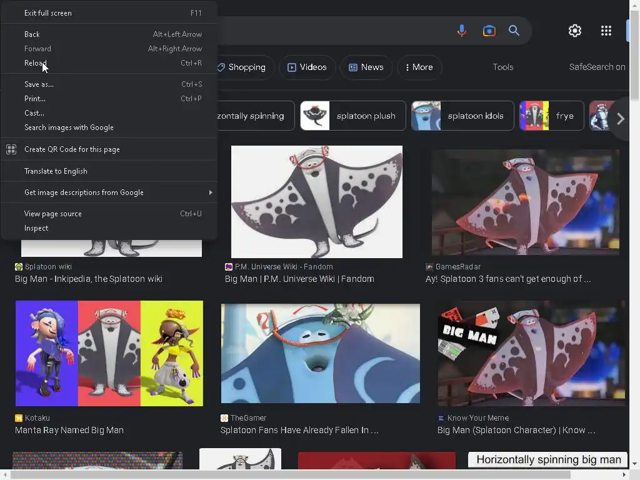Select Save as... menu entry

coord(109,84)
